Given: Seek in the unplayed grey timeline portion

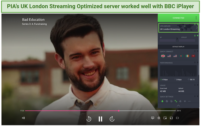Looking at the screenshot, I should coord(147,111).
